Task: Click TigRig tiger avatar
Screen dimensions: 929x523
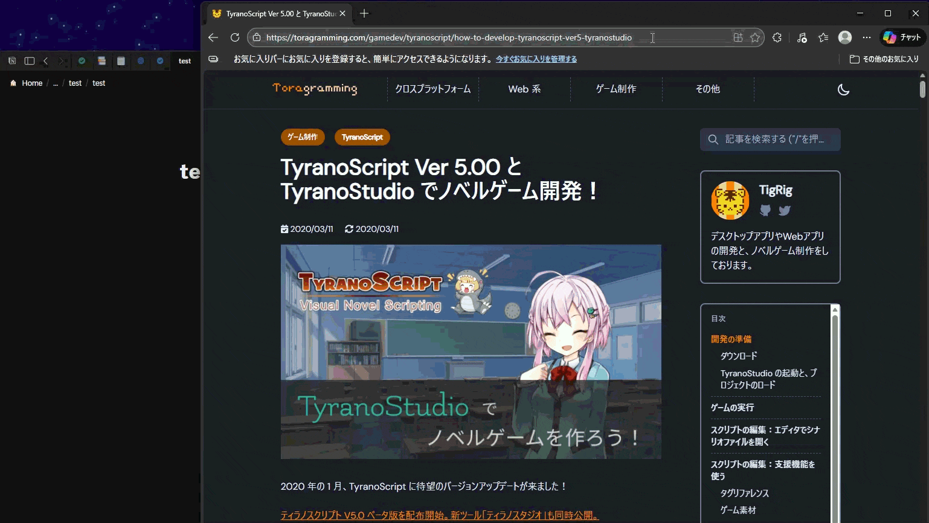Action: coord(730,201)
